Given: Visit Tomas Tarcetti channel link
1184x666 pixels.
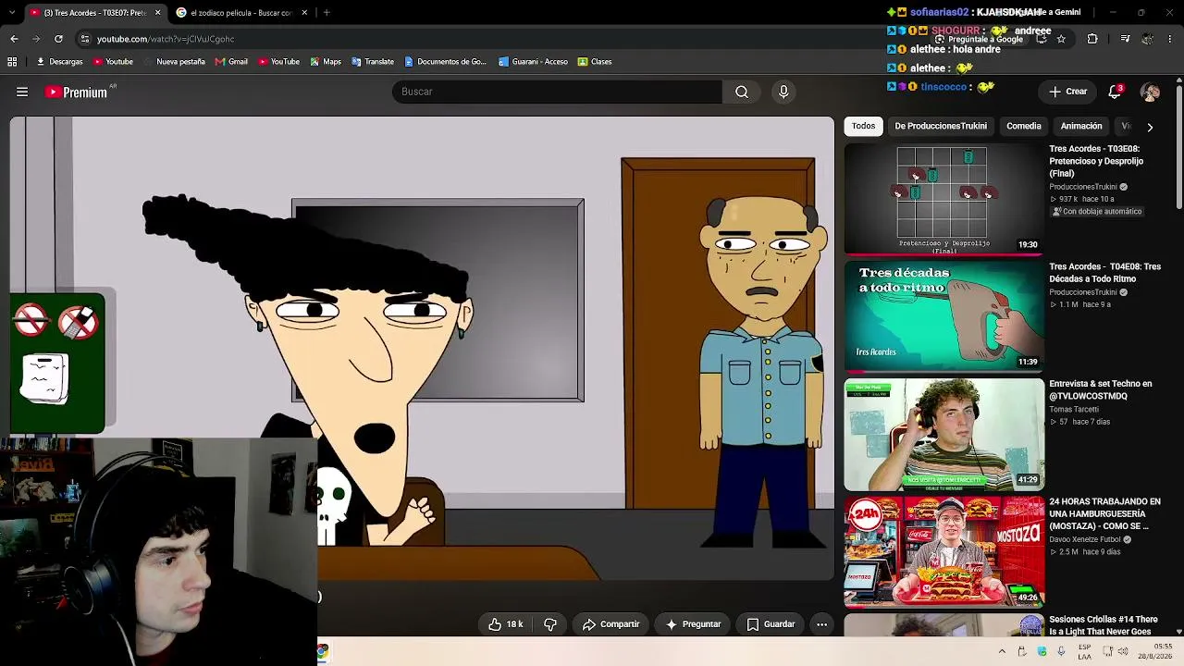Looking at the screenshot, I should pos(1074,409).
